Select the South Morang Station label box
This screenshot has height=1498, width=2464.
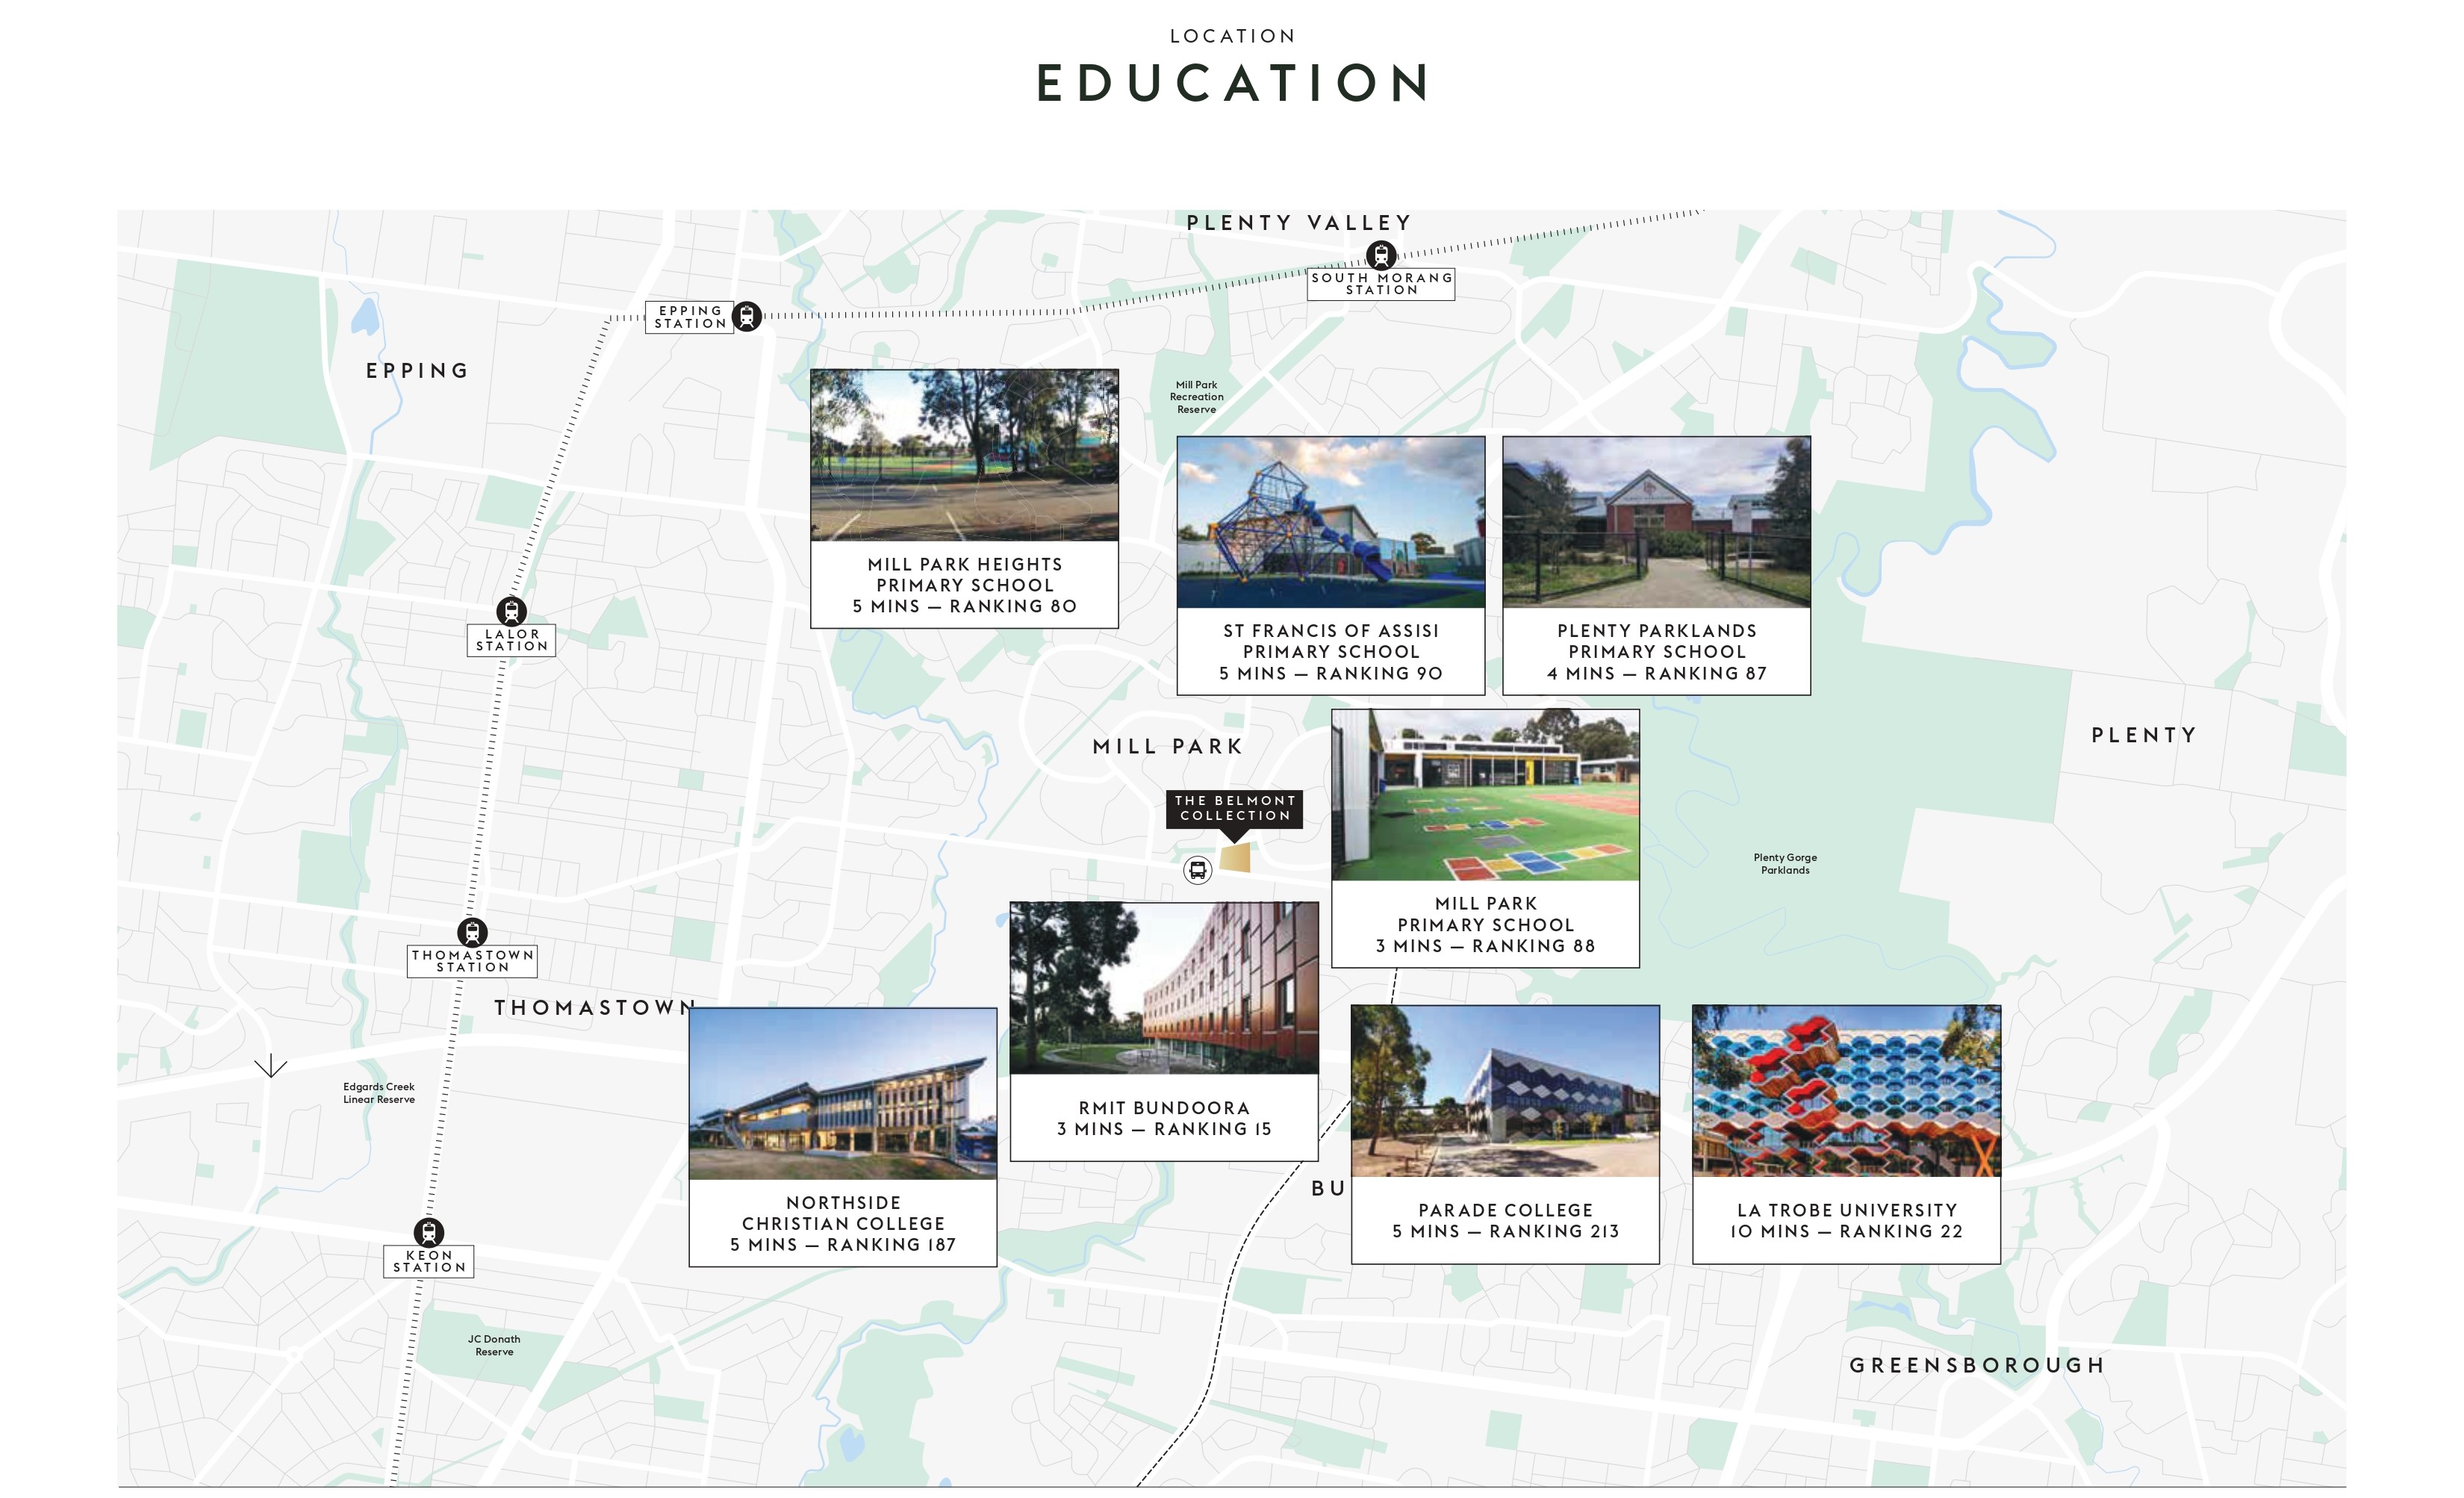coord(1381,284)
